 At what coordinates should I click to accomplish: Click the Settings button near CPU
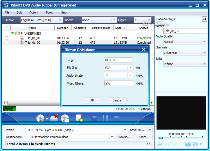coord(145,109)
